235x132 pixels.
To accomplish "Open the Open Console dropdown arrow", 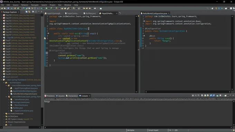I will (228, 95).
